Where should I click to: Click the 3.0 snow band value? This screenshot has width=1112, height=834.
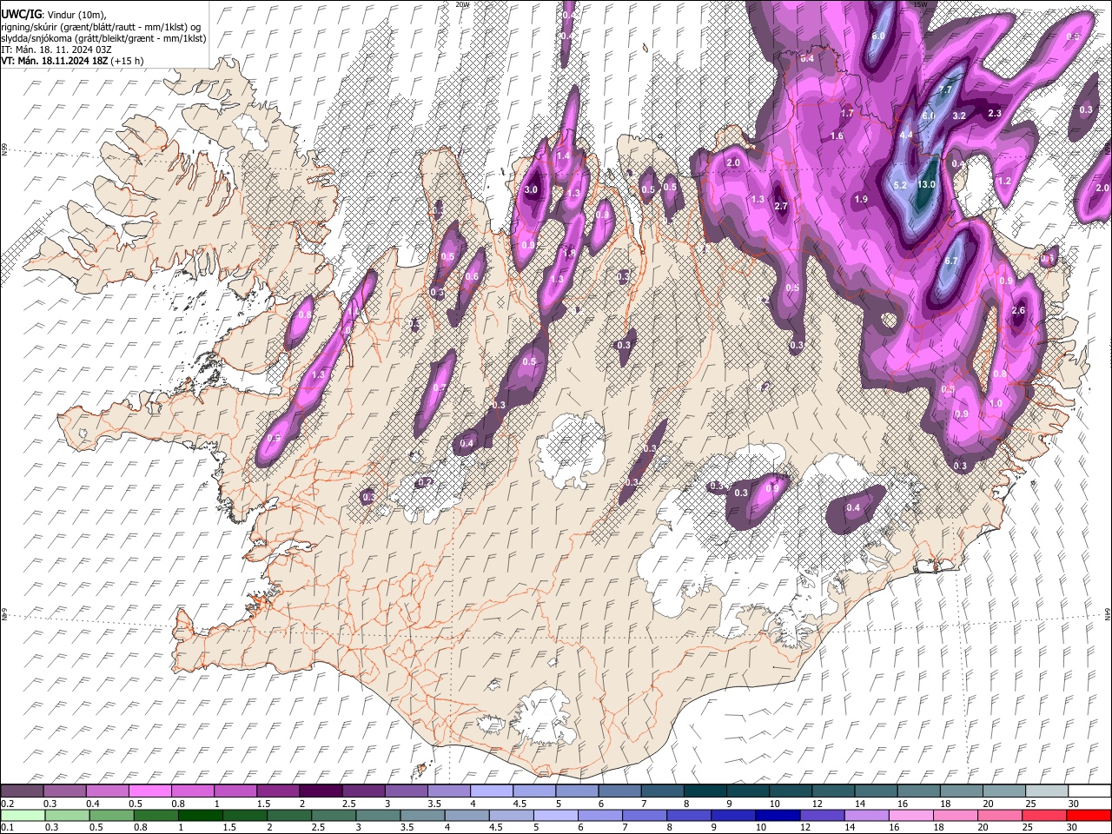tap(532, 189)
